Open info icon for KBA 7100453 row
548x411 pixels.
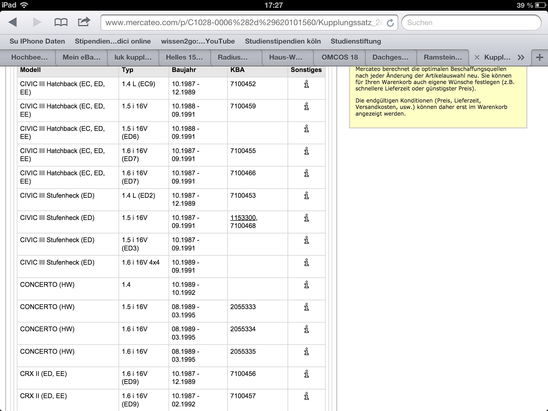[306, 196]
